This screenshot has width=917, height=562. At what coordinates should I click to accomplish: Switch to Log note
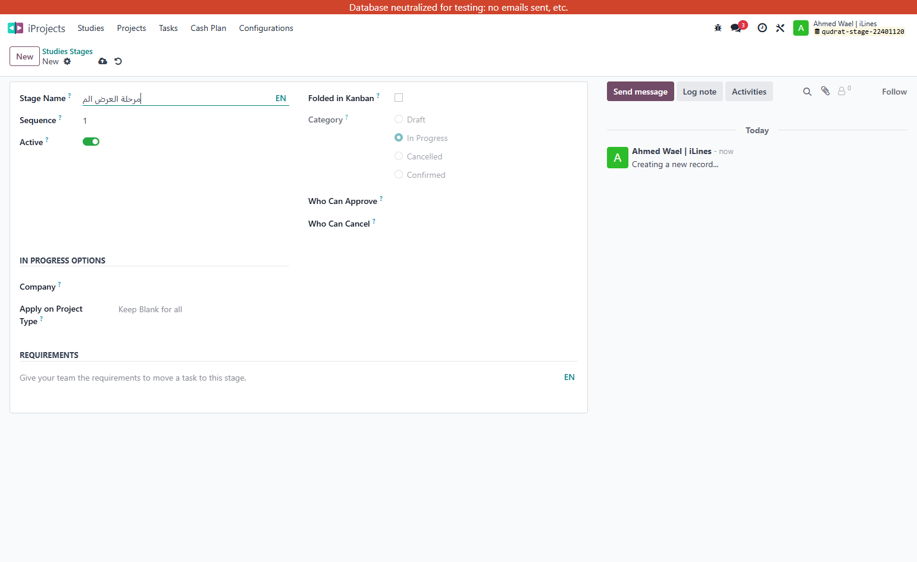point(700,92)
